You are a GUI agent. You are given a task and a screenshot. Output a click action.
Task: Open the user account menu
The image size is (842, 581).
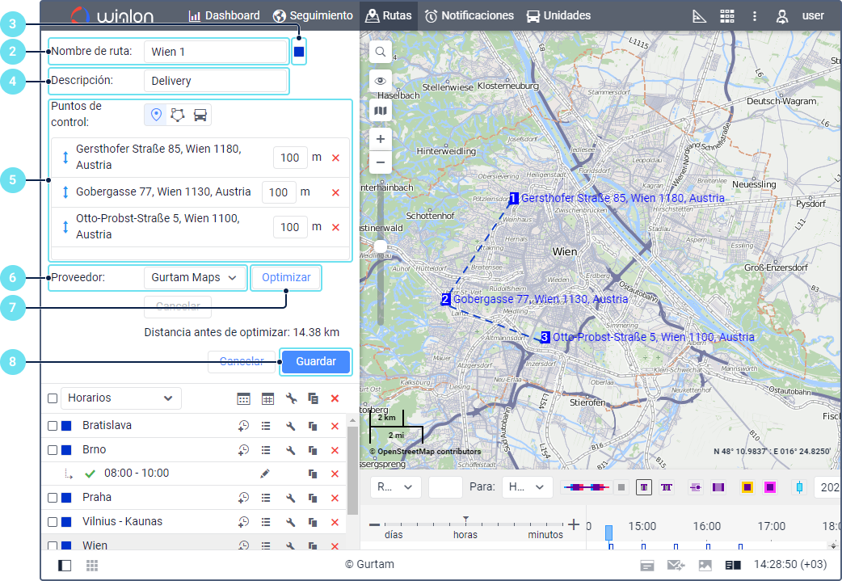[800, 15]
